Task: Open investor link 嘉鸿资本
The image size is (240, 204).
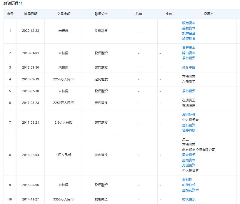Action: point(189,160)
